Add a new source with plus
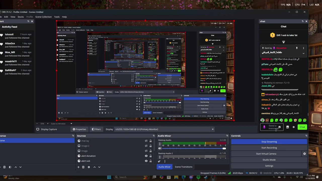 [78, 167]
